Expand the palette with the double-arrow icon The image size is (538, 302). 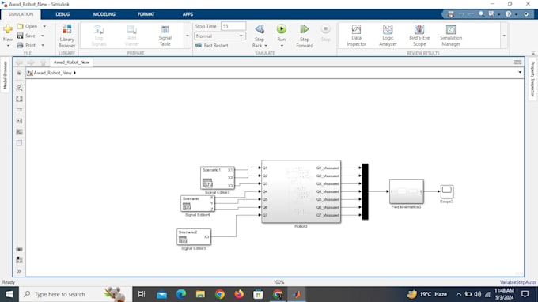19,271
